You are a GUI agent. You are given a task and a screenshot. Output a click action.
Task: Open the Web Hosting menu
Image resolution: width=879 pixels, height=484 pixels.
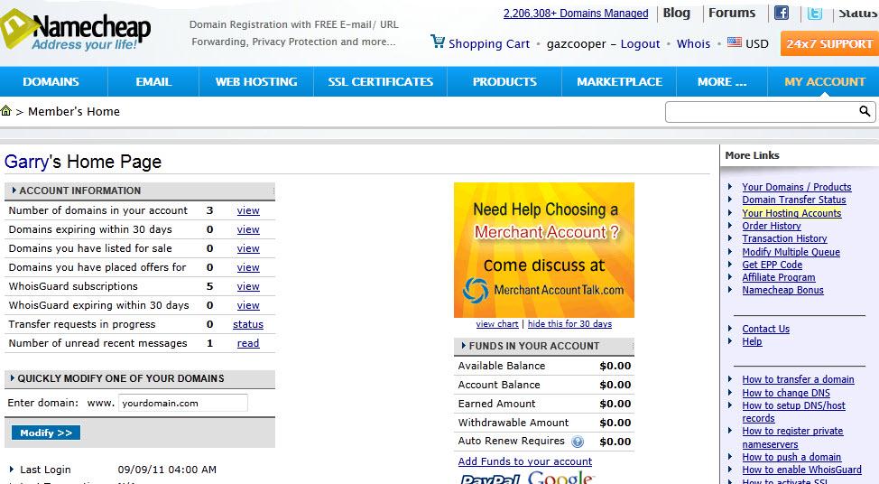click(x=255, y=81)
